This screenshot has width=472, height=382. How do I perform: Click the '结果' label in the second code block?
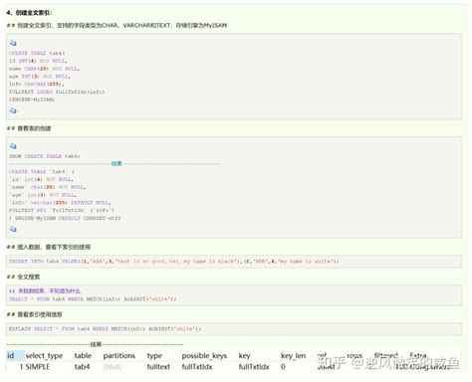[117, 163]
